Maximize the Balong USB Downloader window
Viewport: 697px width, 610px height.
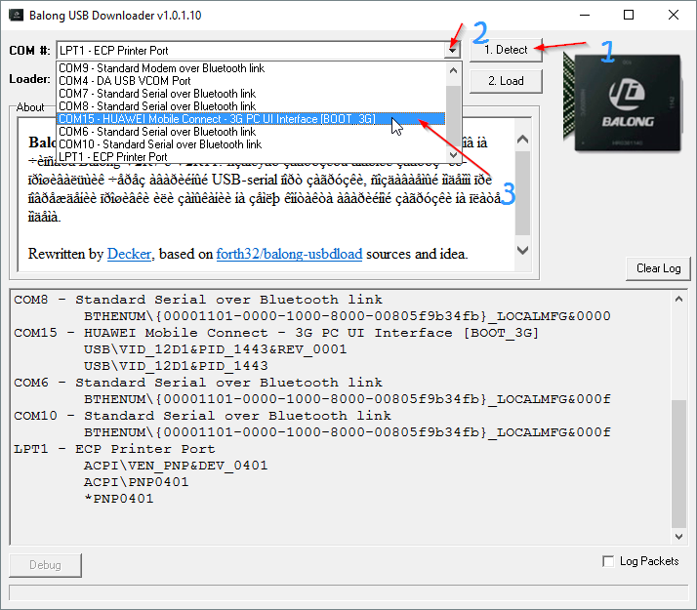(629, 15)
